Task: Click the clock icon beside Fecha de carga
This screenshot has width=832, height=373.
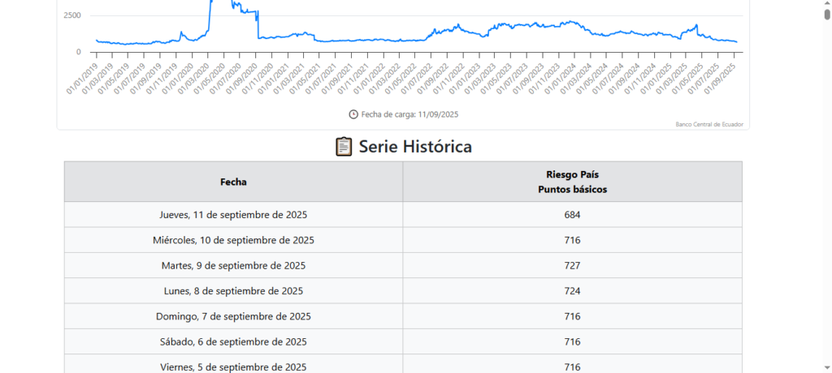Action: 353,114
